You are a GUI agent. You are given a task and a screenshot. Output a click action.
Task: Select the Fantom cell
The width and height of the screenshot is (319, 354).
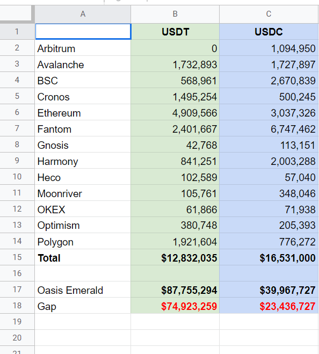pyautogui.click(x=83, y=128)
